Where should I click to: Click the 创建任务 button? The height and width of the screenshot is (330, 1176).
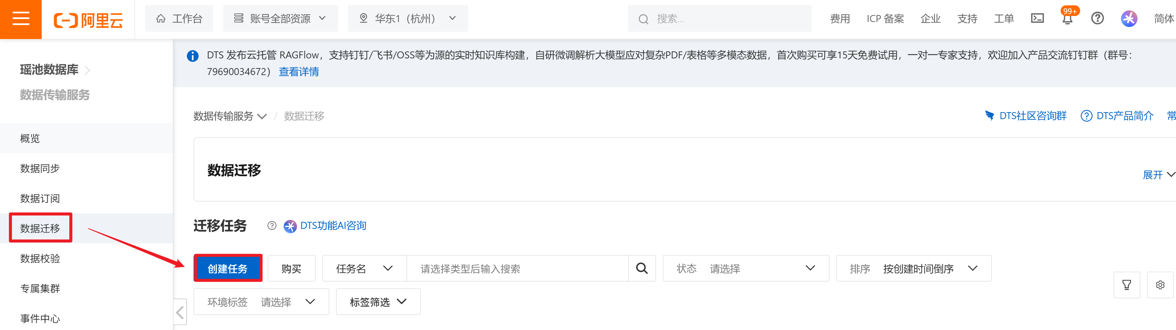coord(228,268)
